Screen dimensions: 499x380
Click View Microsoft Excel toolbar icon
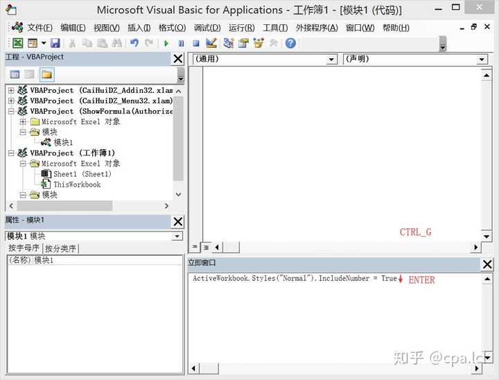[x=17, y=43]
